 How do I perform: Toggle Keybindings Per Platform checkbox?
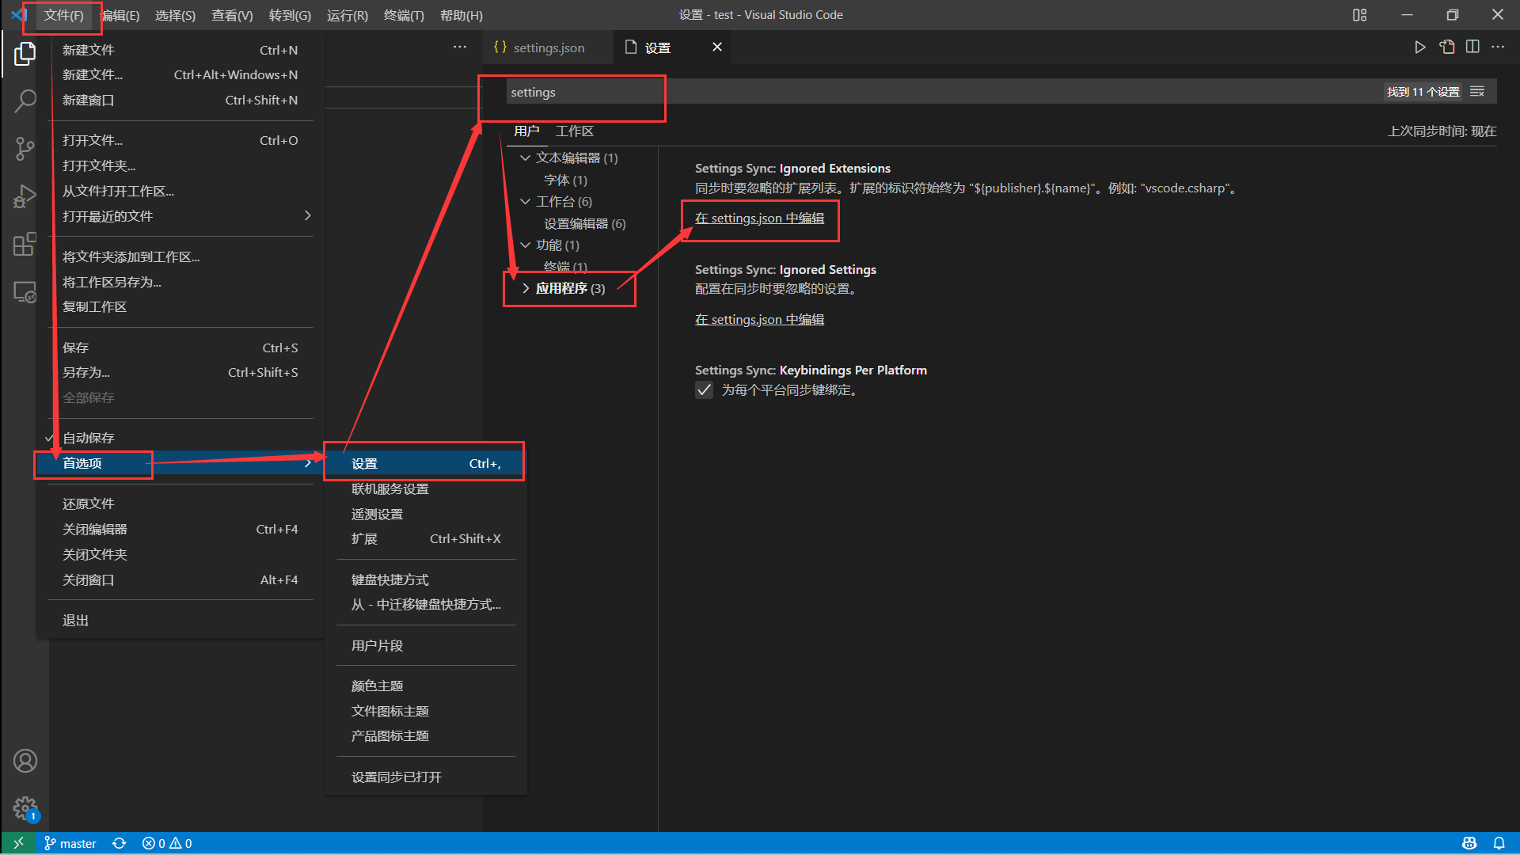(x=704, y=389)
